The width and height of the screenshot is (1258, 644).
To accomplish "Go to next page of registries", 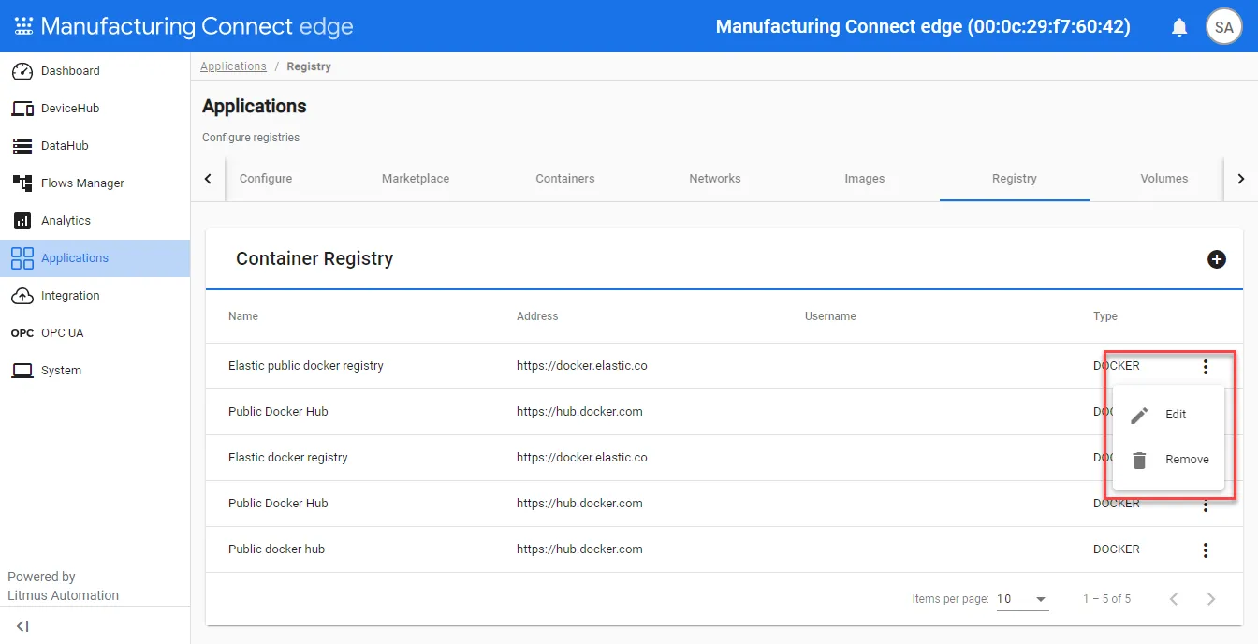I will click(x=1211, y=599).
